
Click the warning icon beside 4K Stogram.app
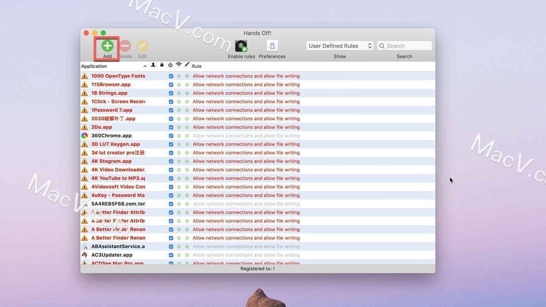click(84, 161)
